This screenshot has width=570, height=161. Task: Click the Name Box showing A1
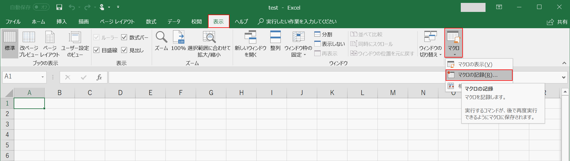(21, 77)
